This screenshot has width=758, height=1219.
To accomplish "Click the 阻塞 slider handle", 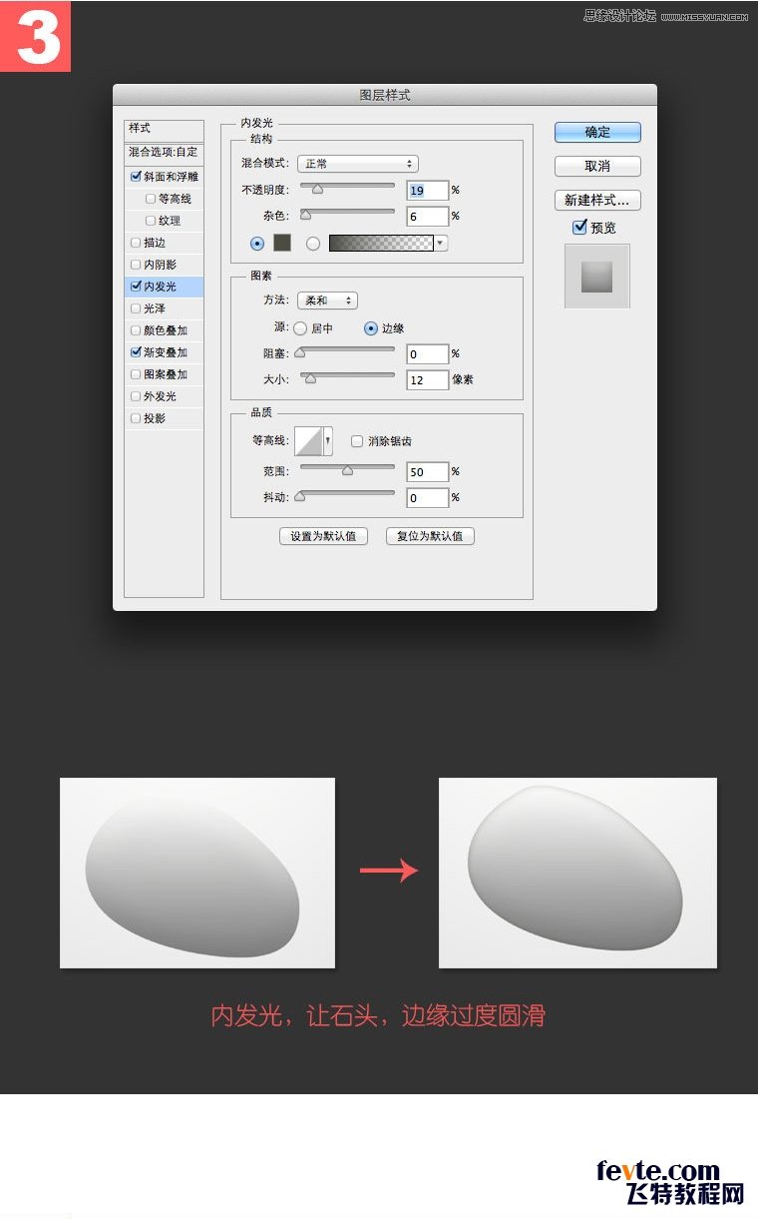I will (x=299, y=351).
